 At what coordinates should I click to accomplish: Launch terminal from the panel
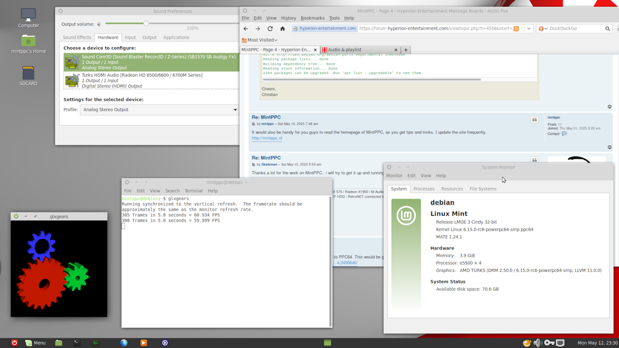[x=77, y=343]
